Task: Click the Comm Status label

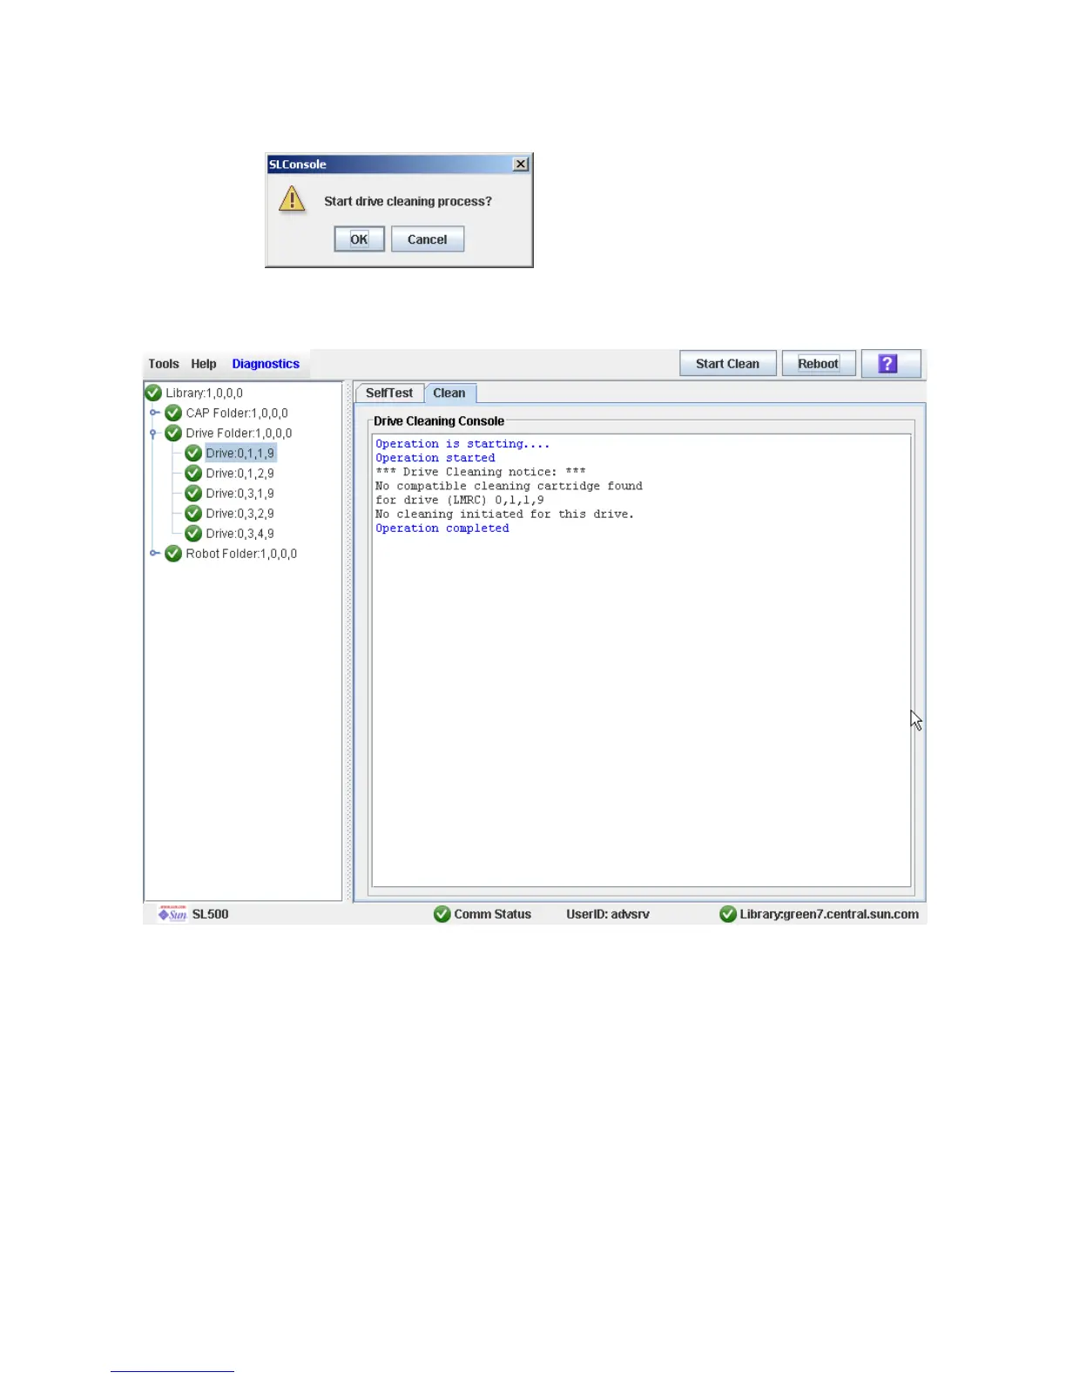Action: click(493, 914)
